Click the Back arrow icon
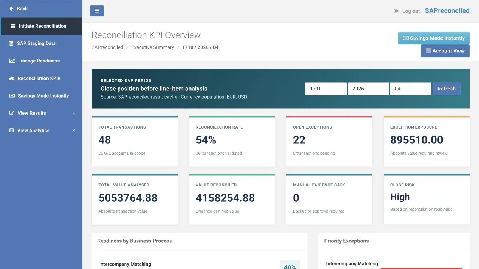The width and height of the screenshot is (479, 269). click(x=11, y=9)
